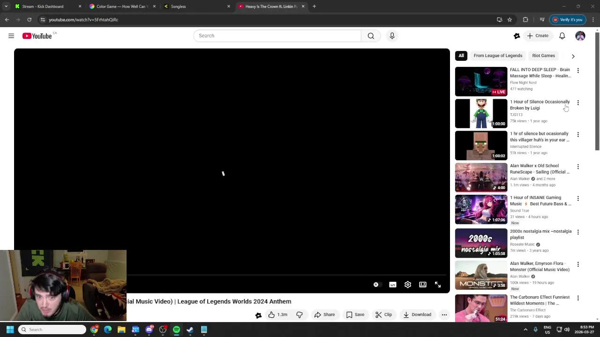The width and height of the screenshot is (600, 337).
Task: Open more actions ellipsis beside Download
Action: point(444,315)
